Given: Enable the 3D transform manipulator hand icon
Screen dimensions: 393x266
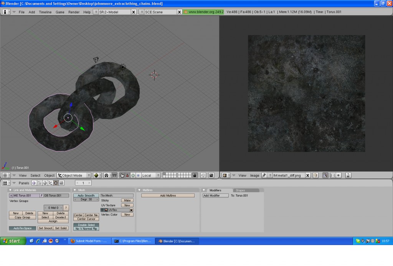Looking at the screenshot, I should tap(122, 175).
